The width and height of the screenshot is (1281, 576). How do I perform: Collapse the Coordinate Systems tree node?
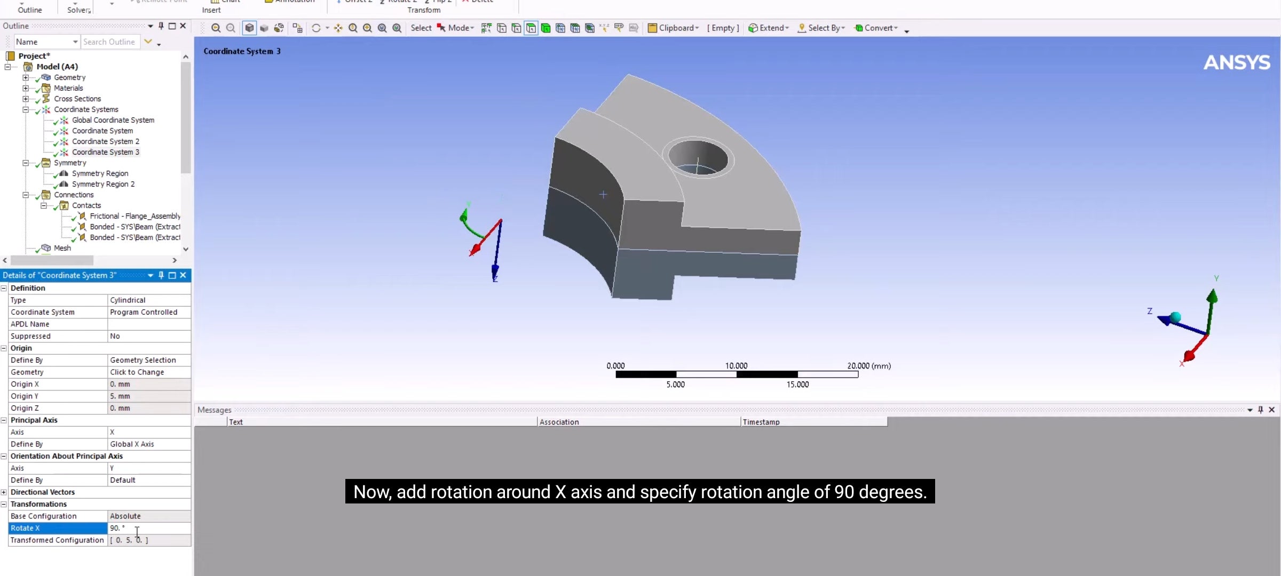(x=25, y=109)
